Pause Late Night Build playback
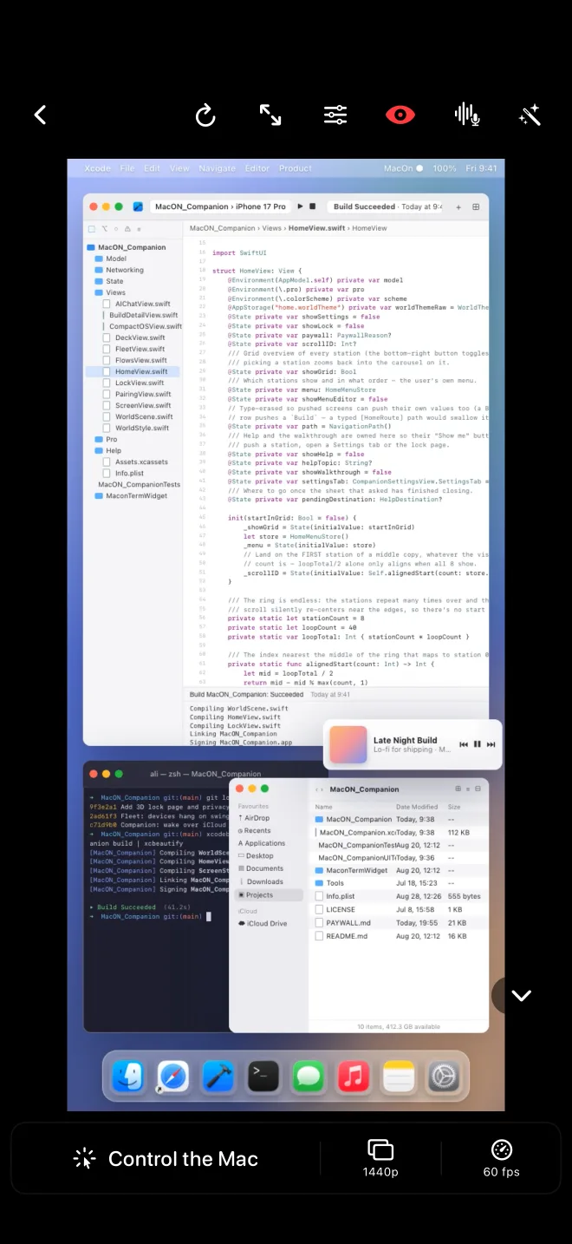Screen dimensions: 572x1244 [x=478, y=744]
